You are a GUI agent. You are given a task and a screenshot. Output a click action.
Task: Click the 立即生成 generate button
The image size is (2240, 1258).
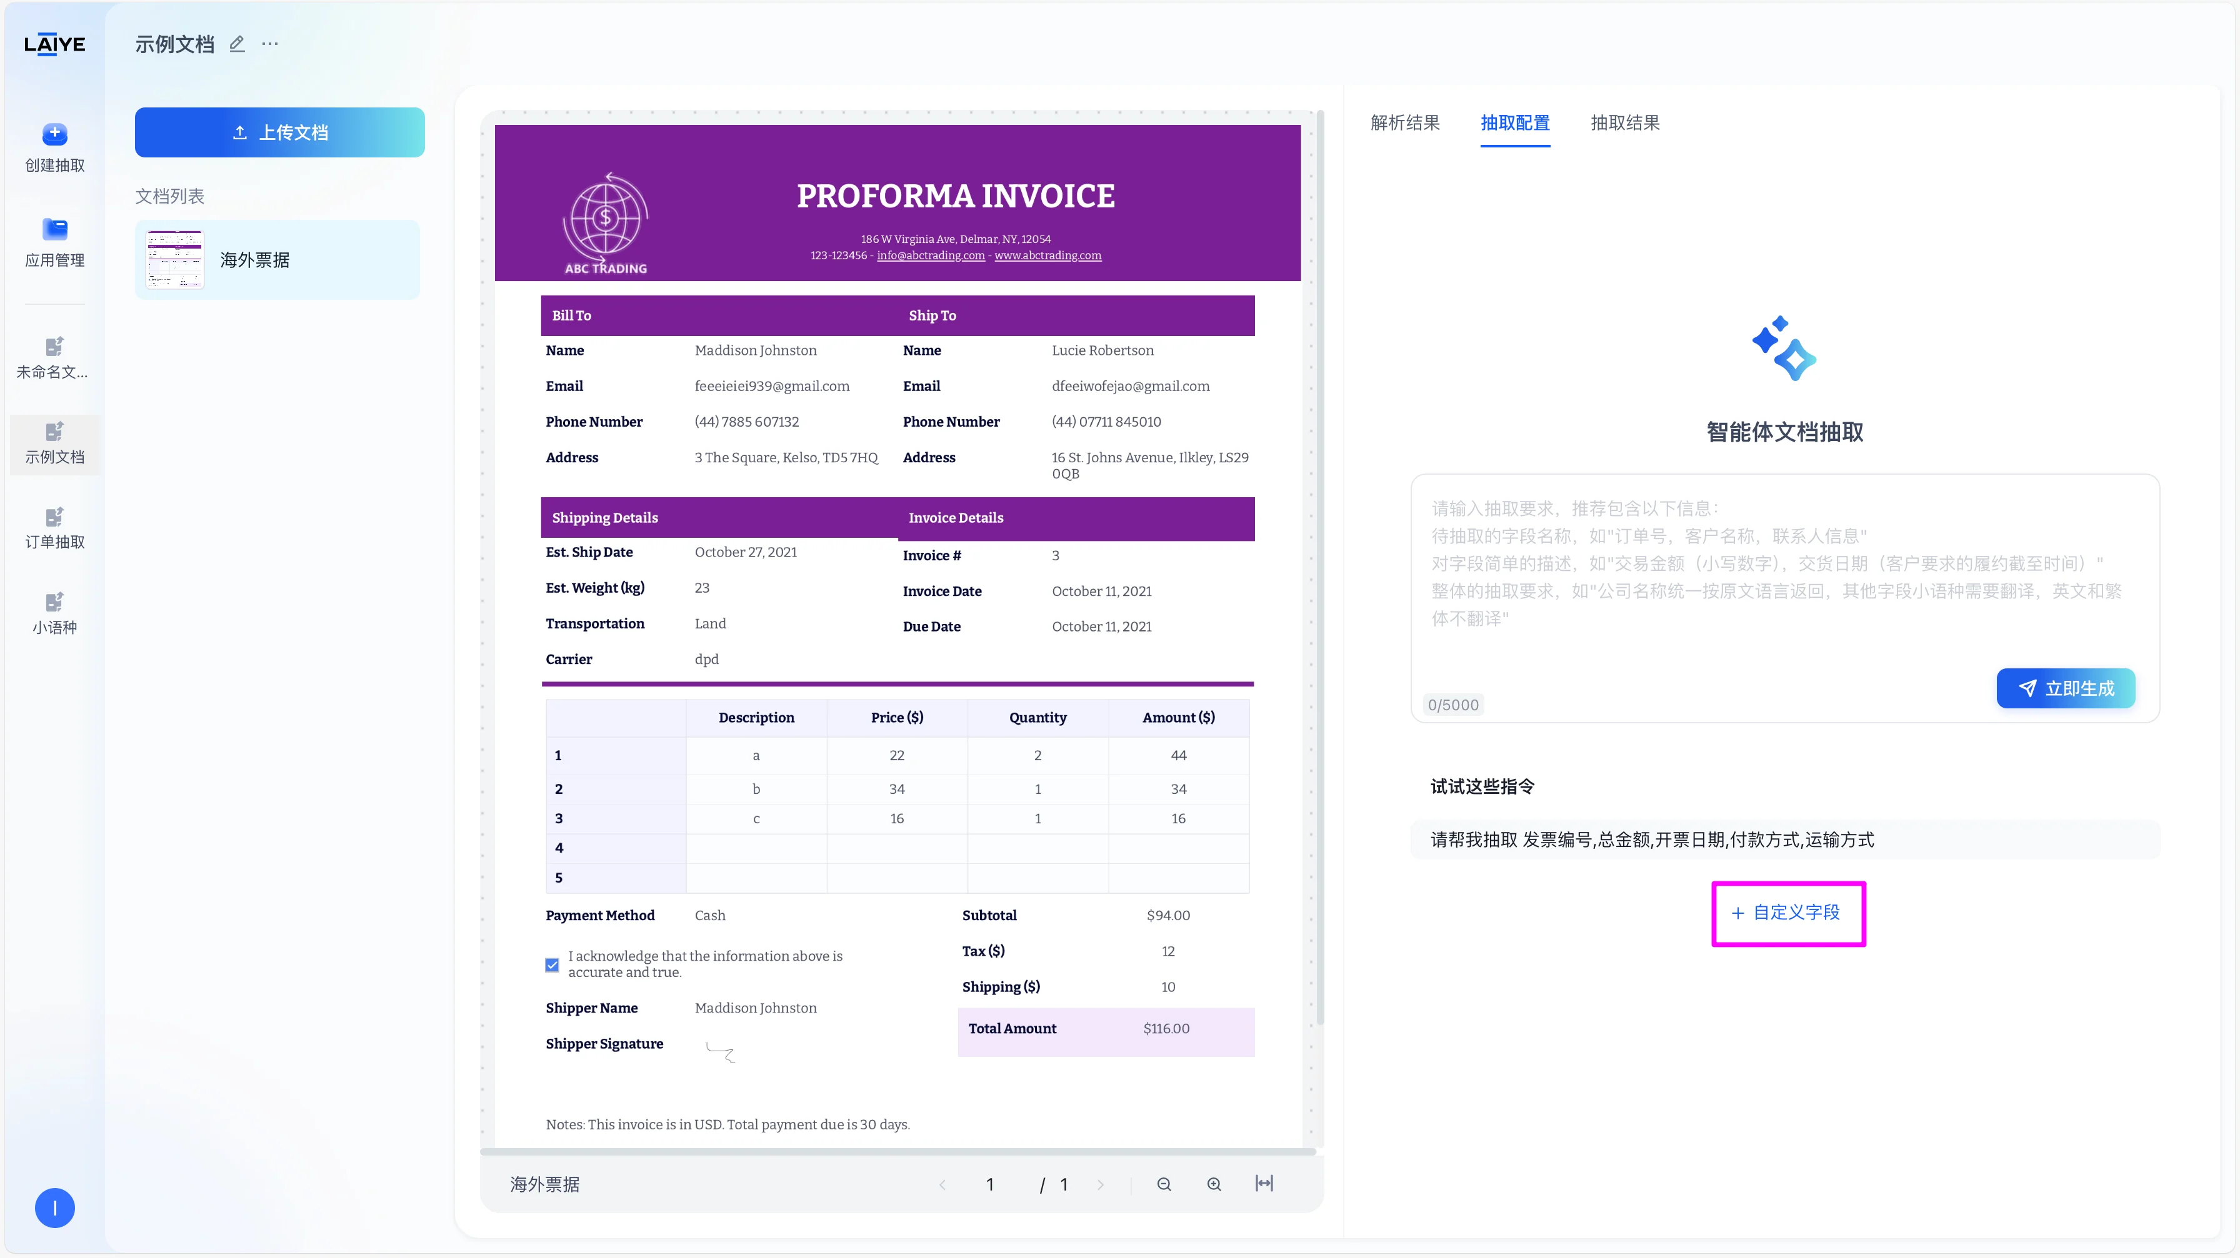[2065, 688]
